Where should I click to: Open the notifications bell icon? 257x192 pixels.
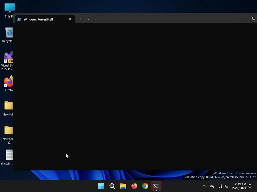click(x=250, y=186)
